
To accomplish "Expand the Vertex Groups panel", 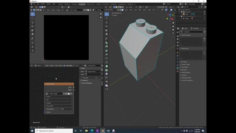I will (x=186, y=35).
